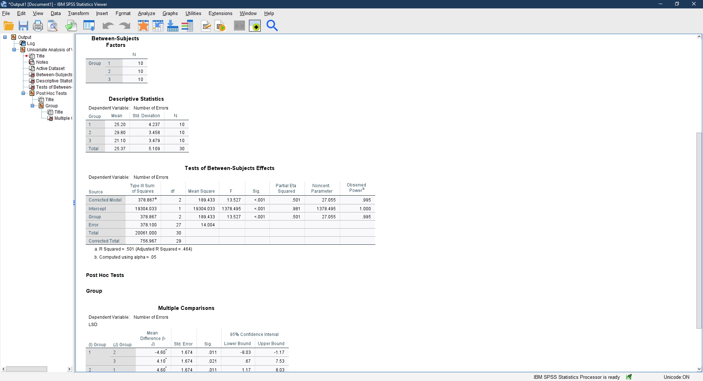Click the Go to Case icon
The height and width of the screenshot is (381, 703).
pos(158,26)
